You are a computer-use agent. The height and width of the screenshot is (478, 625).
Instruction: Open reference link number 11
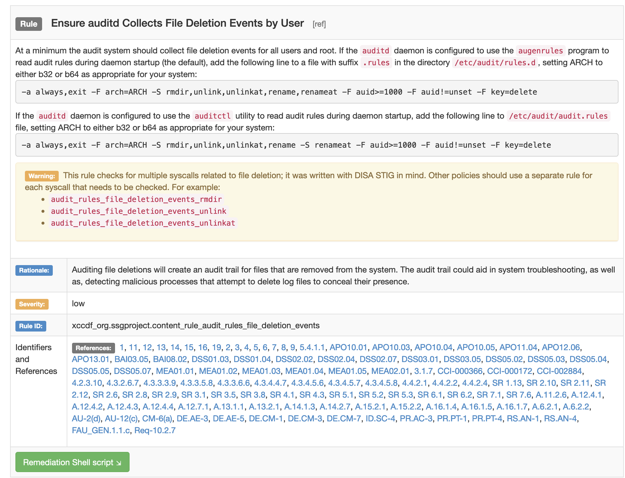point(133,347)
